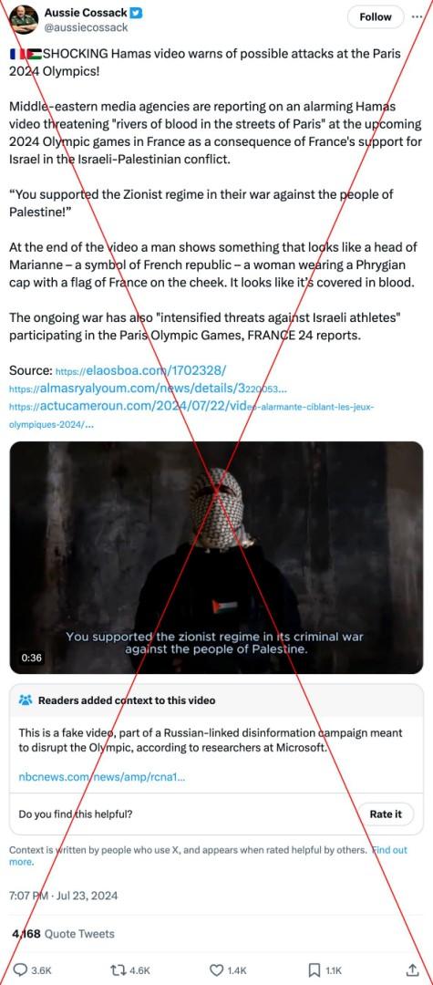Follow Aussie Cossack

376,17
